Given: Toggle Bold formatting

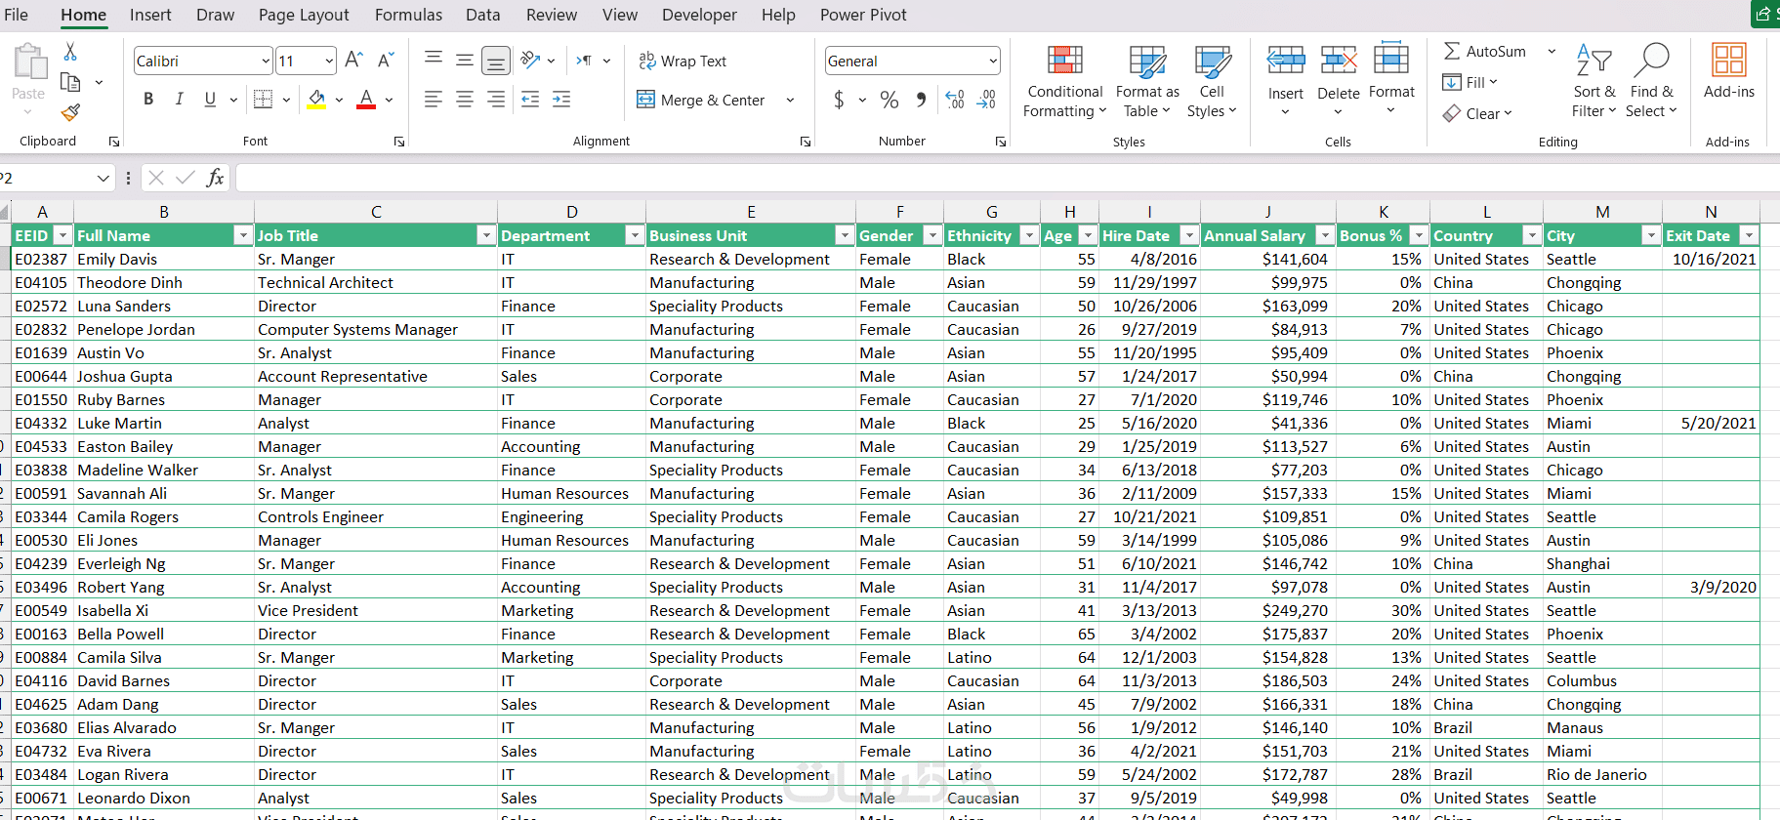Looking at the screenshot, I should coord(148,99).
